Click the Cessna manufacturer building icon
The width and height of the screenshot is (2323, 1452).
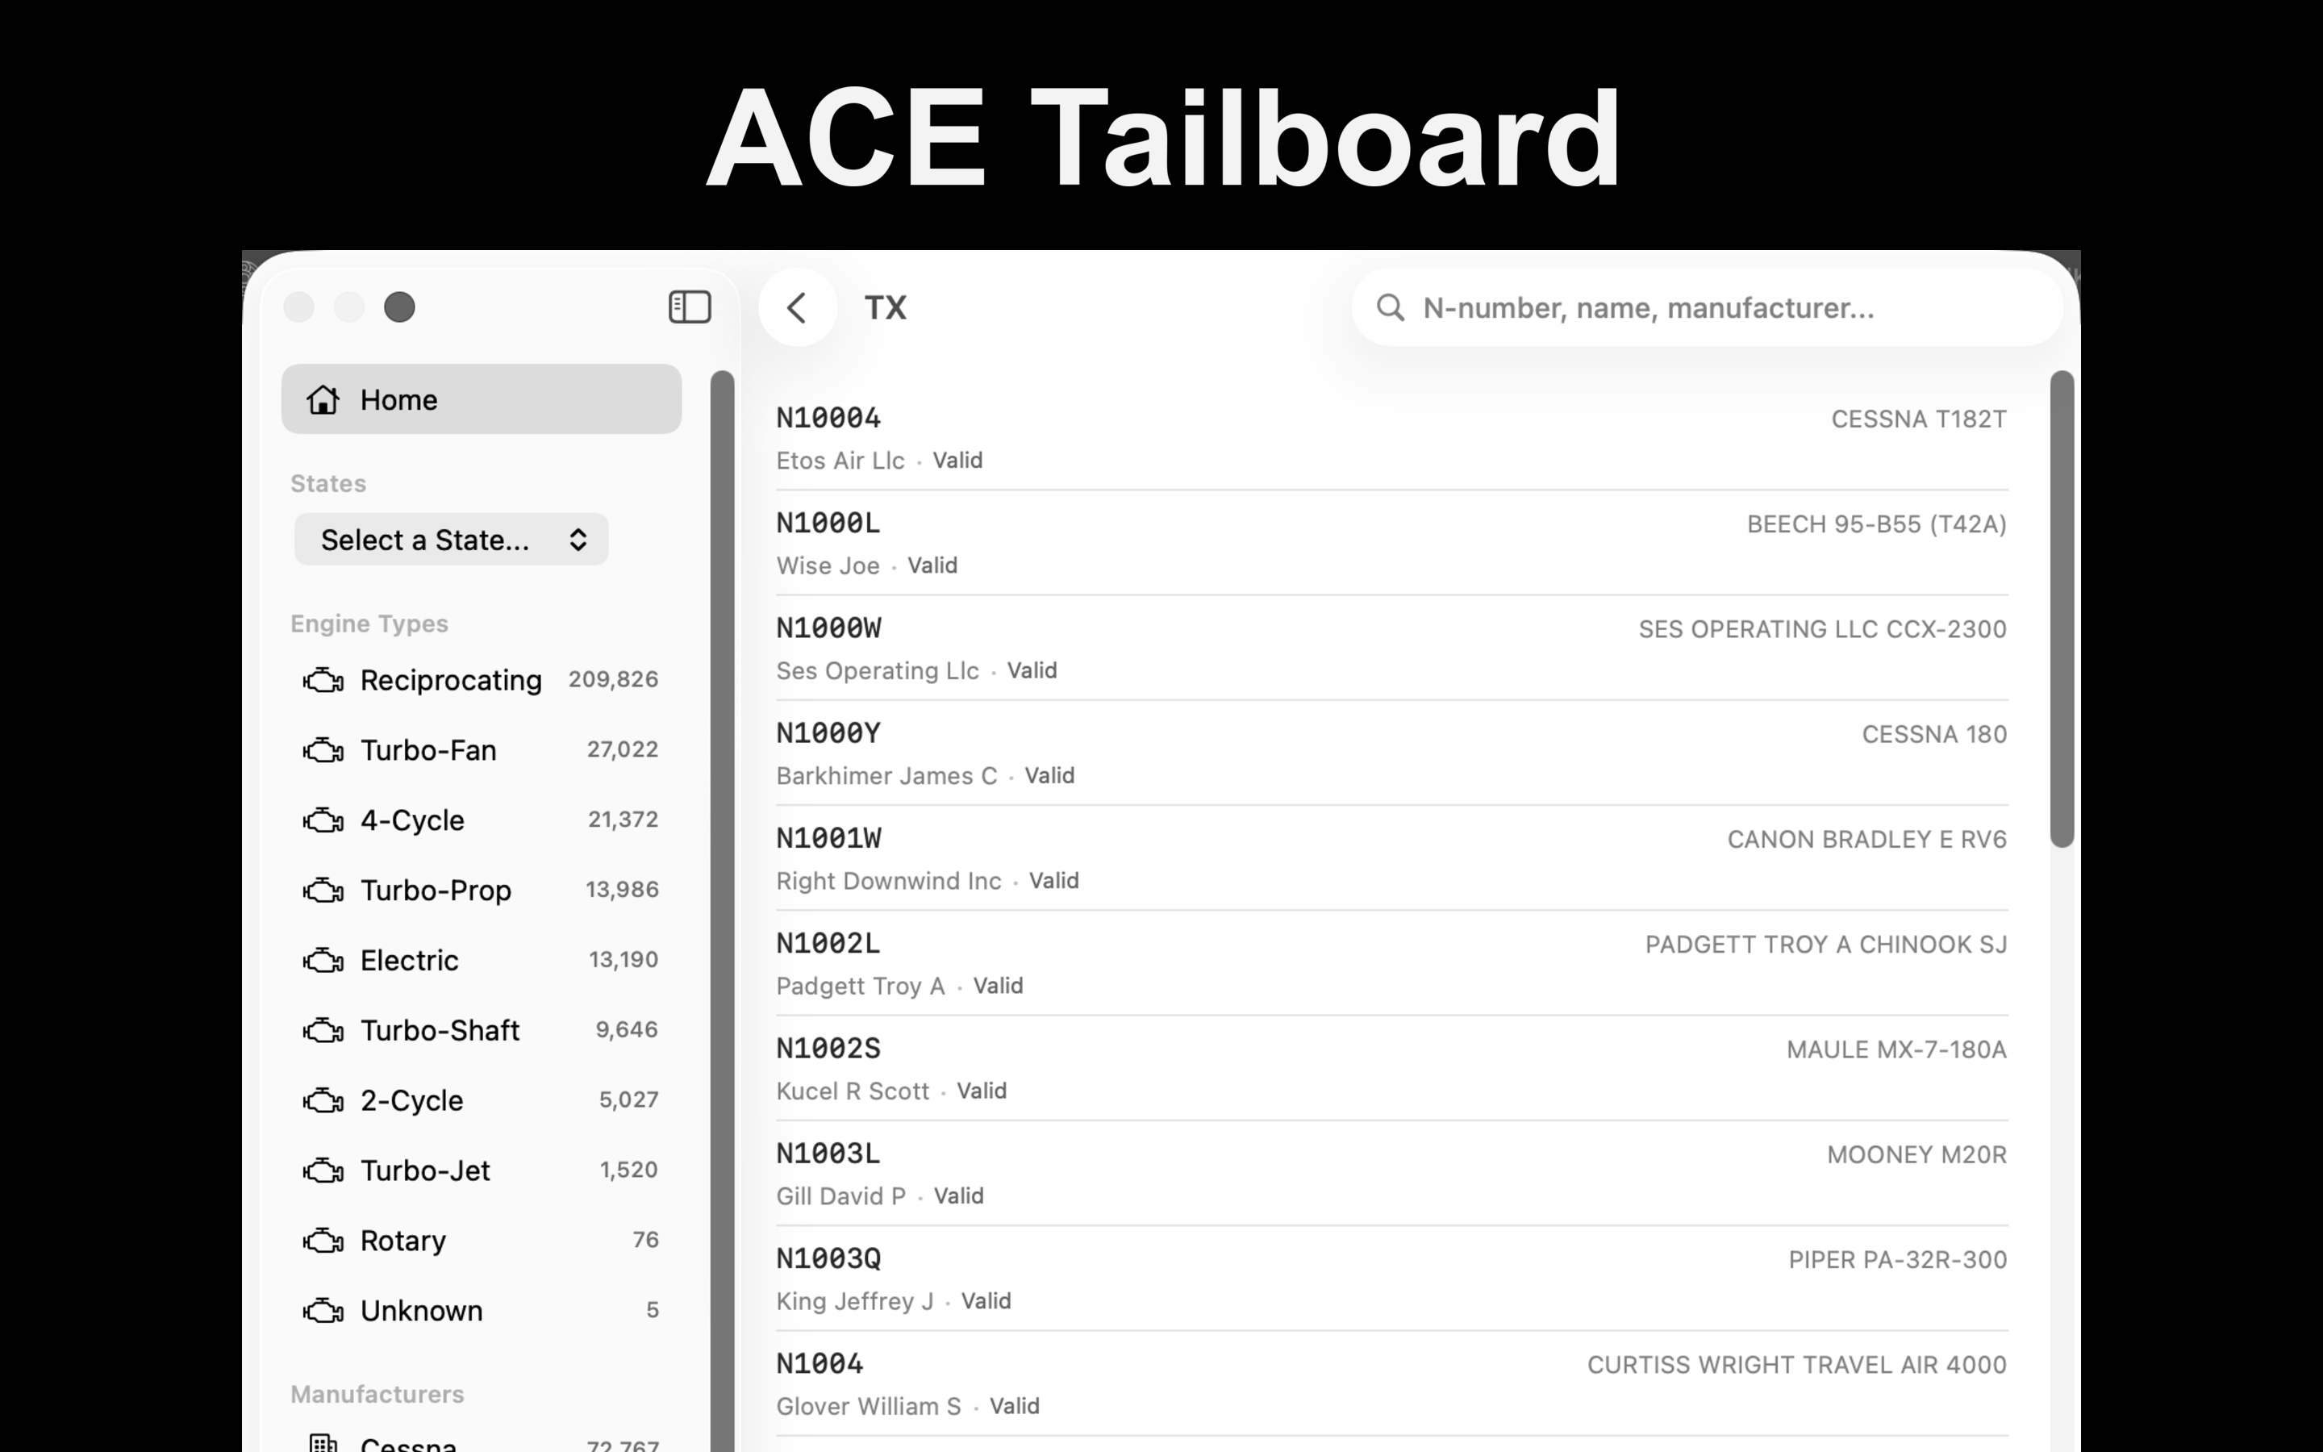point(323,1443)
